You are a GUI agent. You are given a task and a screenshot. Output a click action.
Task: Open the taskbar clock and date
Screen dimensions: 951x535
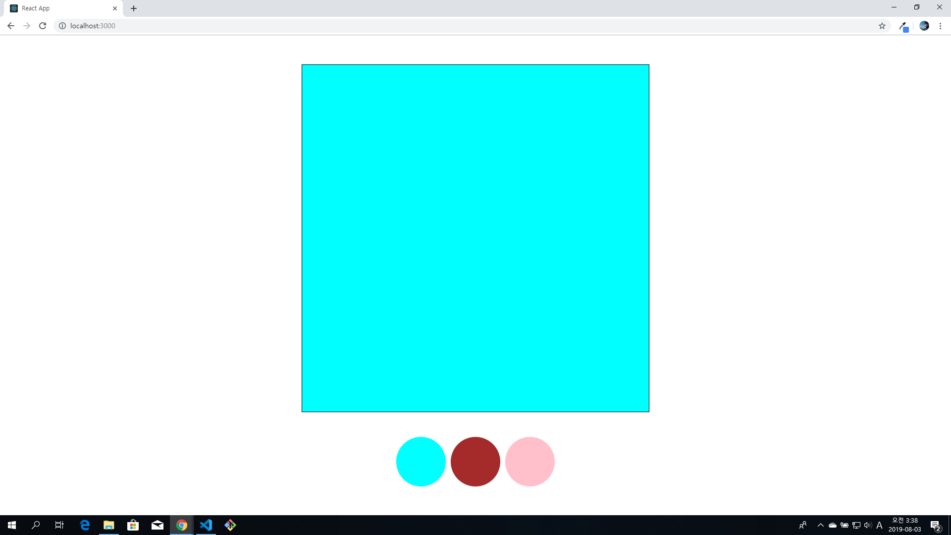point(905,525)
